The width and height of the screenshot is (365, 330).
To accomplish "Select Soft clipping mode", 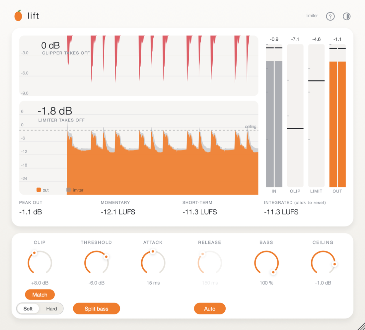I will click(x=28, y=308).
